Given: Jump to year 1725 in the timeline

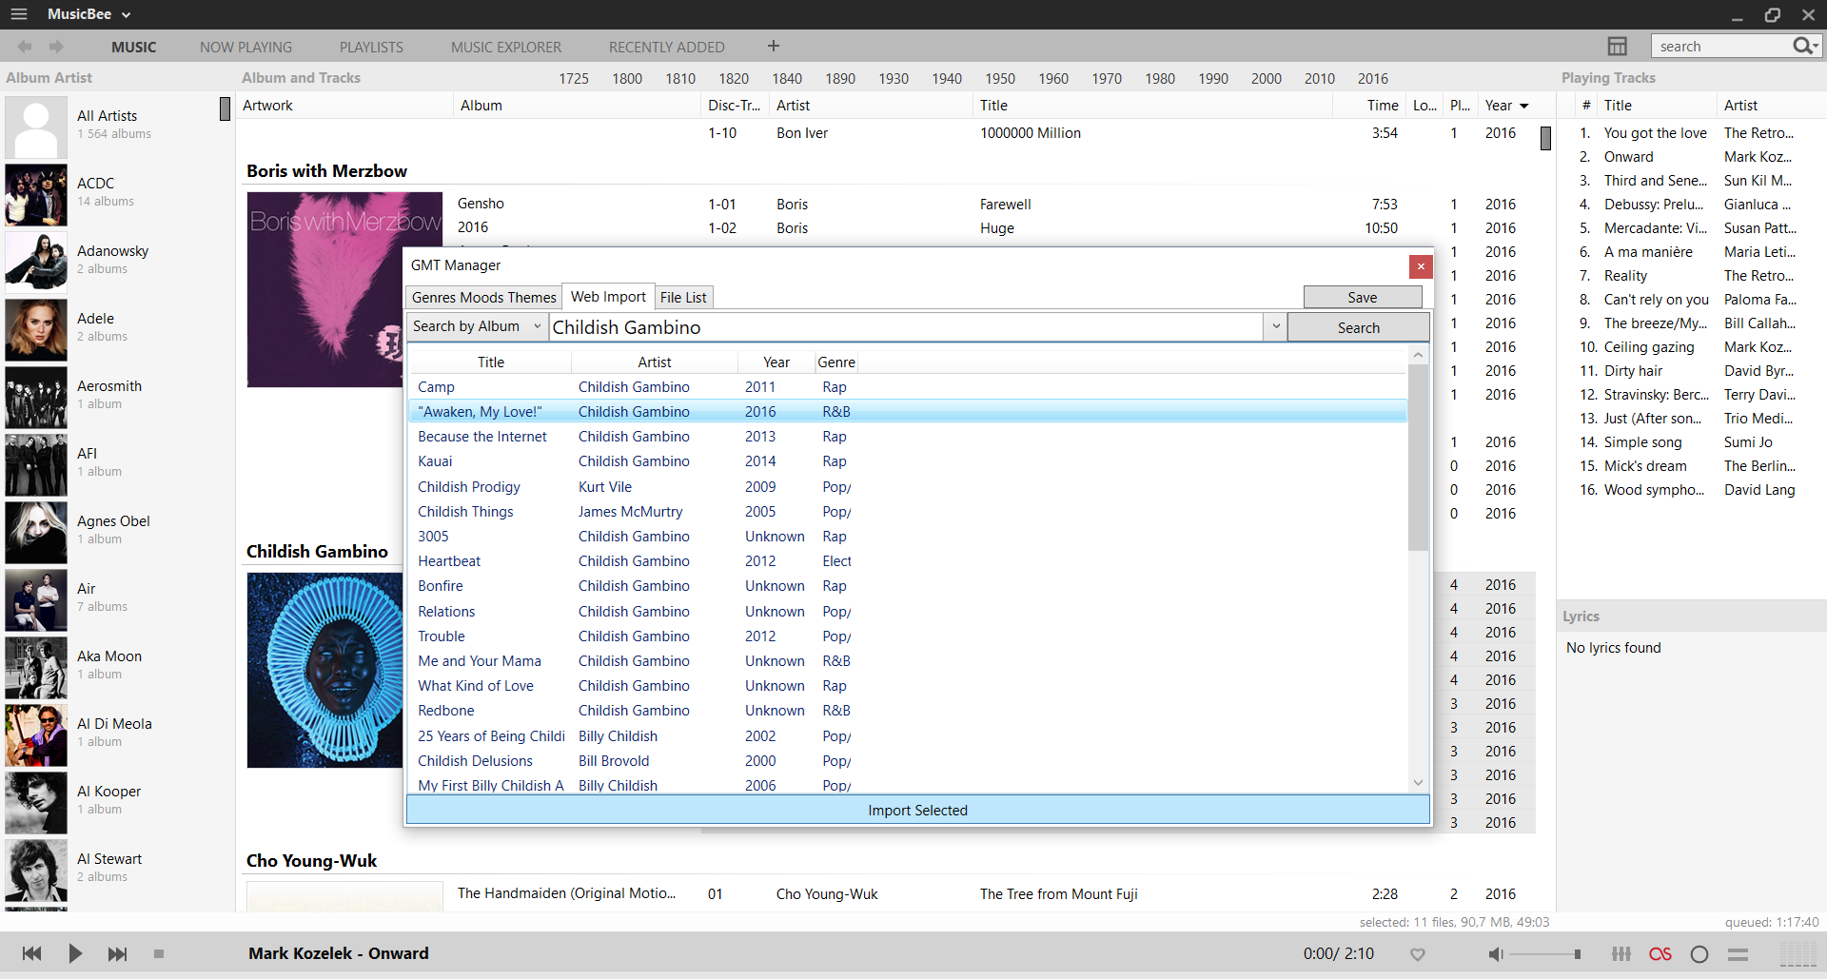Looking at the screenshot, I should 574,79.
